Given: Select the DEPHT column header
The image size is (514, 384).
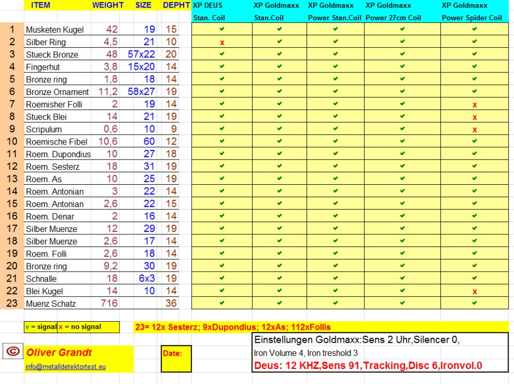Looking at the screenshot, I should (x=176, y=6).
